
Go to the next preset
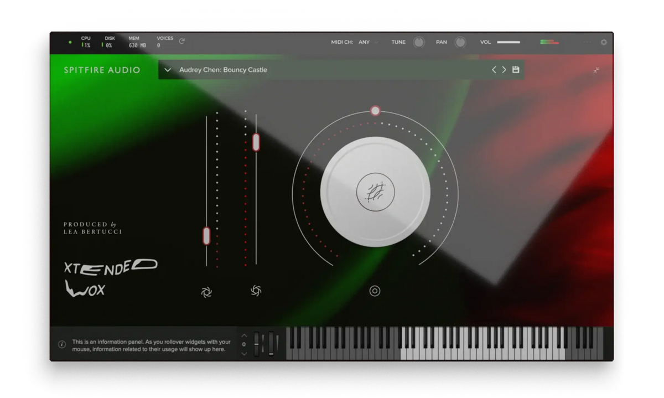point(504,70)
